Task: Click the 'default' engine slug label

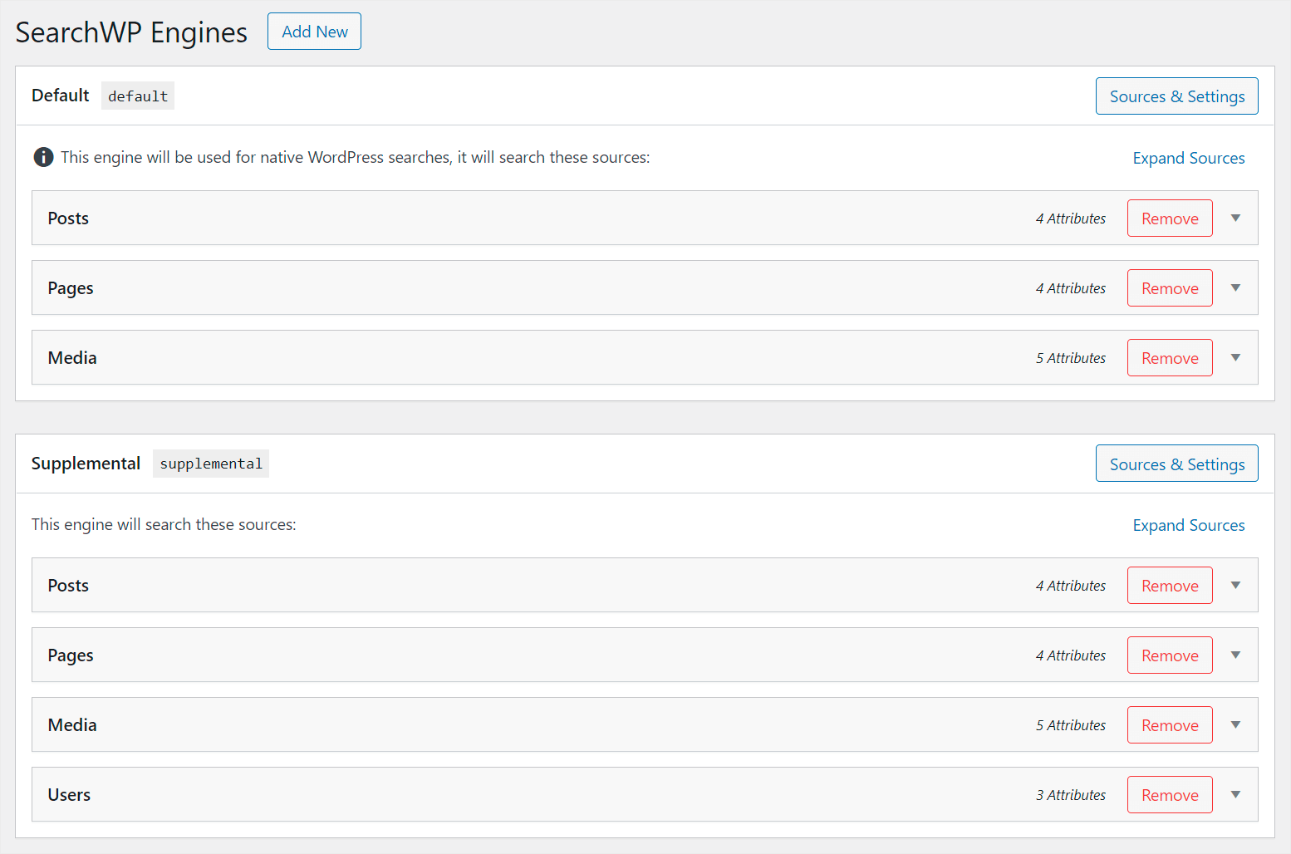Action: tap(138, 96)
